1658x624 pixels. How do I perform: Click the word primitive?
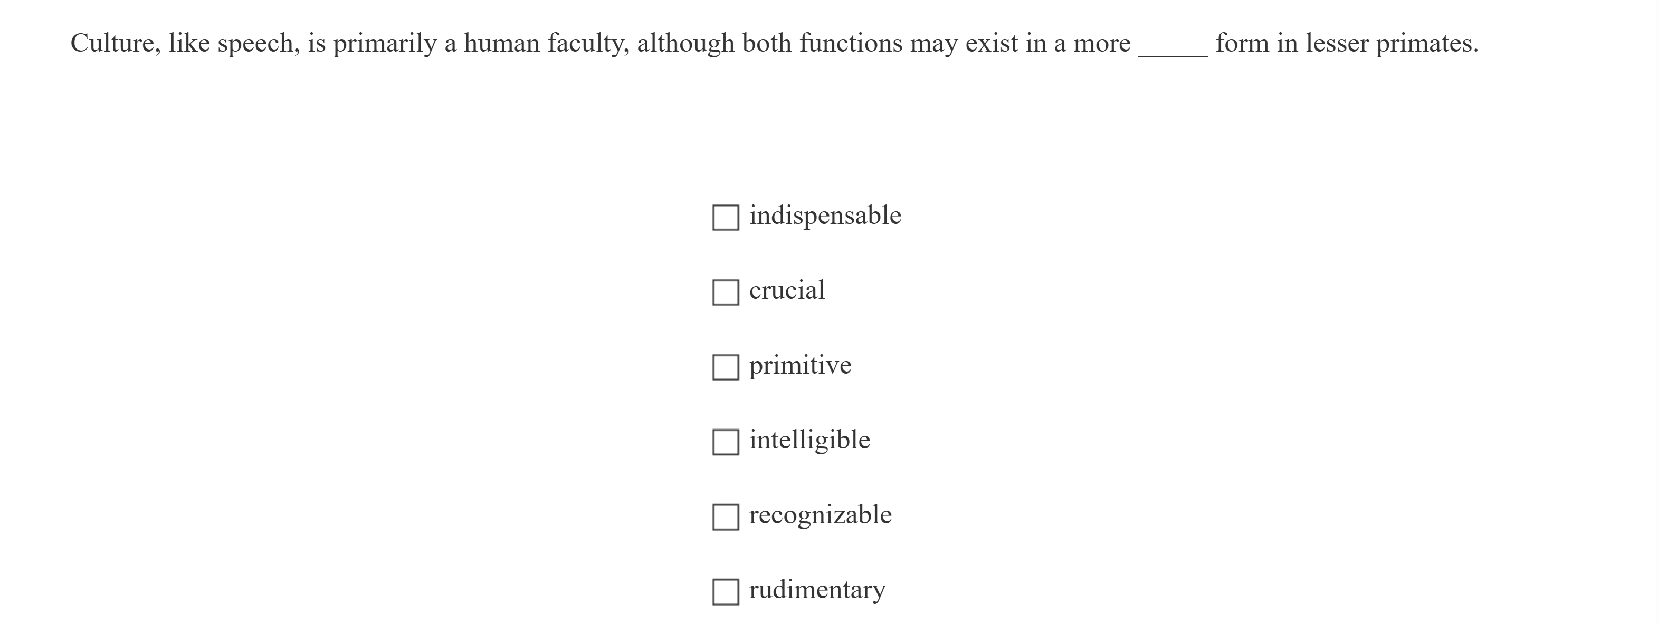point(799,365)
